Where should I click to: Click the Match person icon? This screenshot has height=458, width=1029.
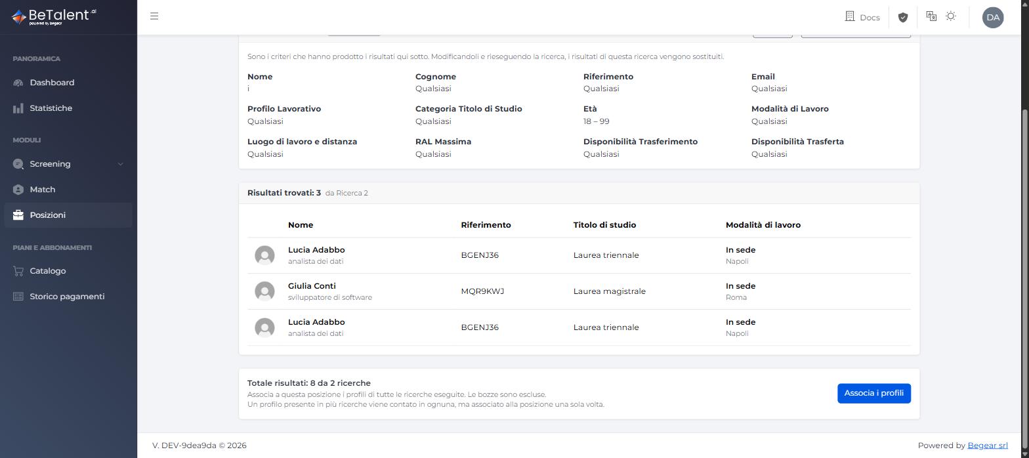[x=18, y=190]
